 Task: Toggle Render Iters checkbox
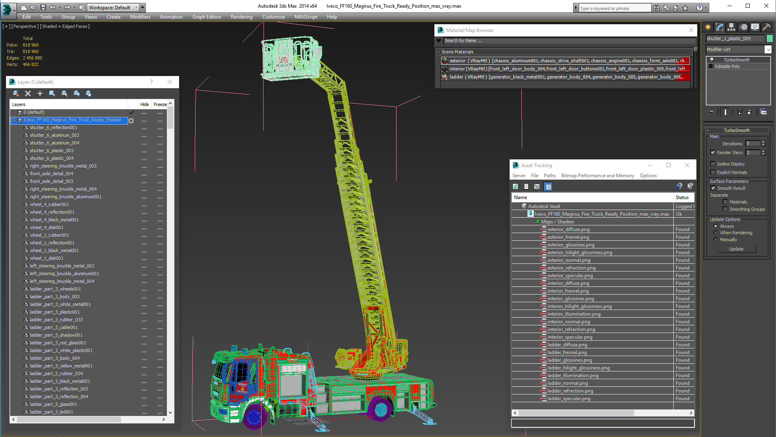pyautogui.click(x=713, y=153)
